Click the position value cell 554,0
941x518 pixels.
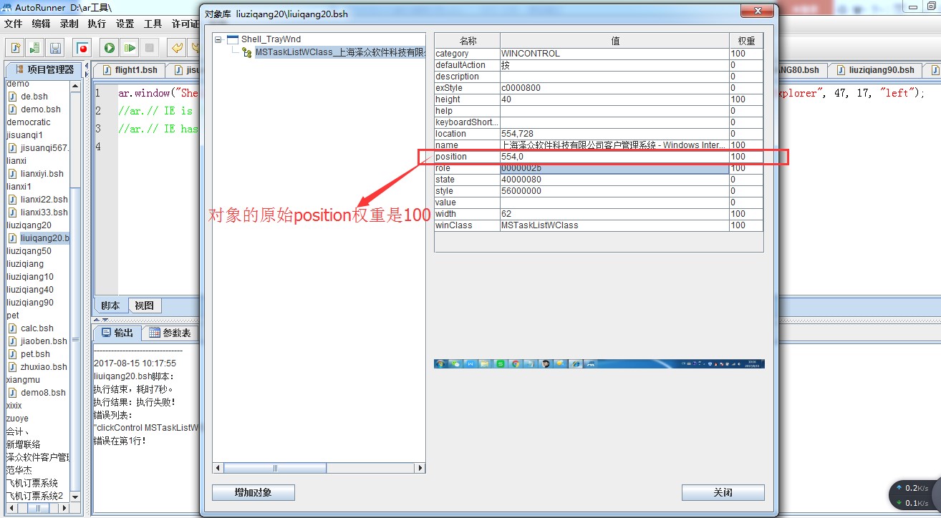pos(614,157)
